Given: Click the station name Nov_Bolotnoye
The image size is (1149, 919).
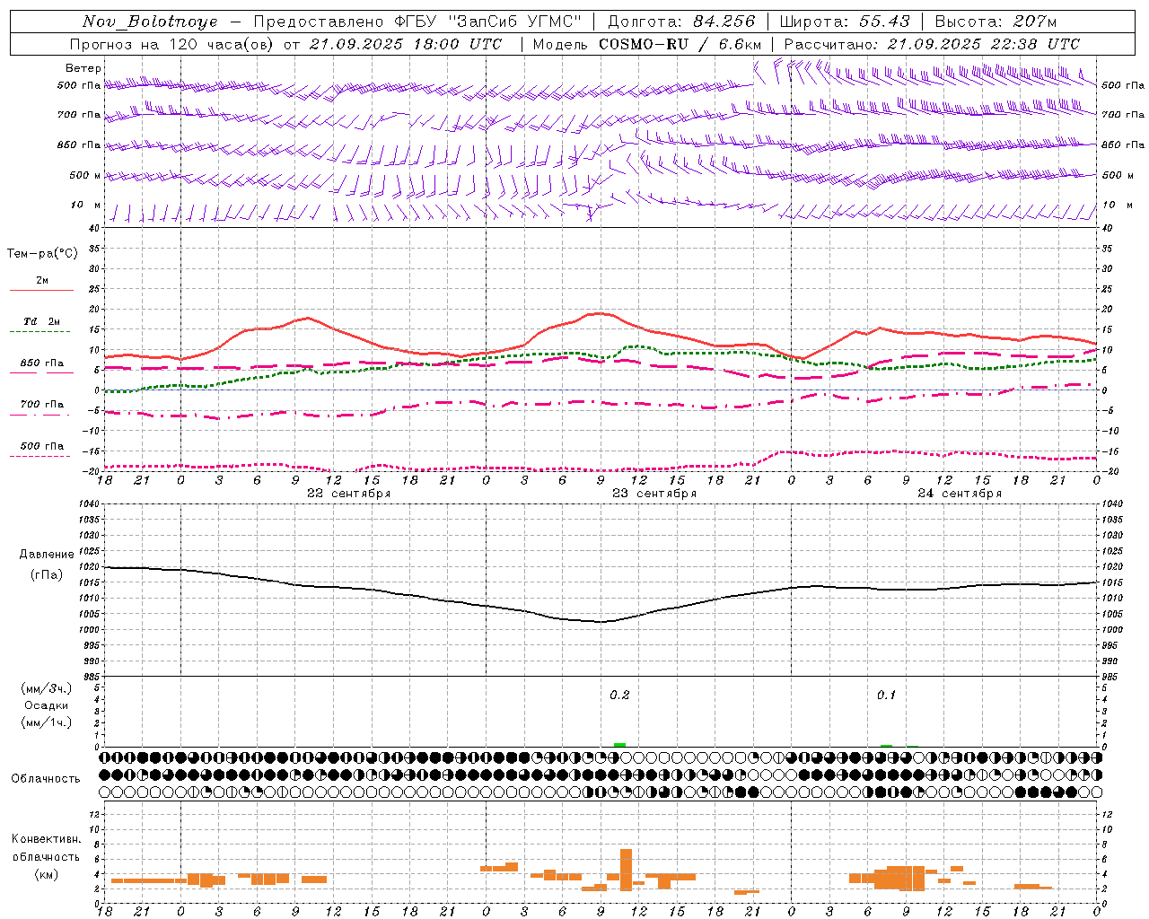Looking at the screenshot, I should [x=150, y=22].
